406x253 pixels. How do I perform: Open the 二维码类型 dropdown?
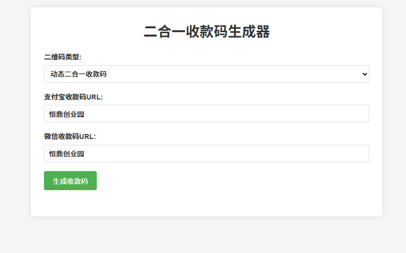pos(206,74)
